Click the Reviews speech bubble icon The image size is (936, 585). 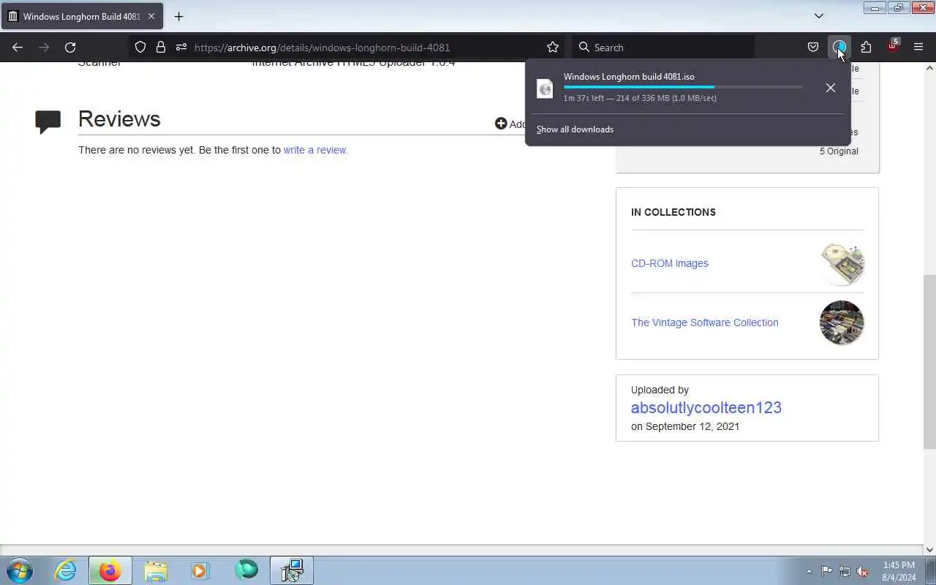click(48, 122)
